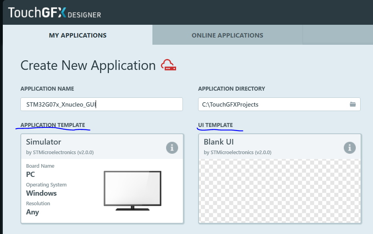The width and height of the screenshot is (373, 234).
Task: Select the Simulator application template card
Action: click(x=102, y=178)
